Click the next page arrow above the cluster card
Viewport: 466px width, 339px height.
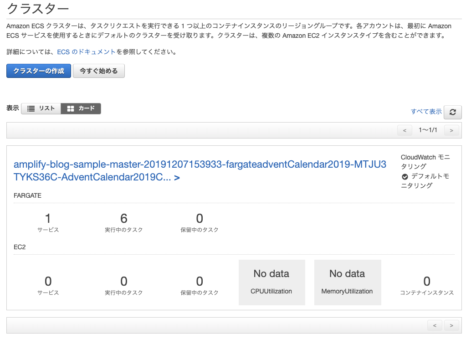point(451,130)
